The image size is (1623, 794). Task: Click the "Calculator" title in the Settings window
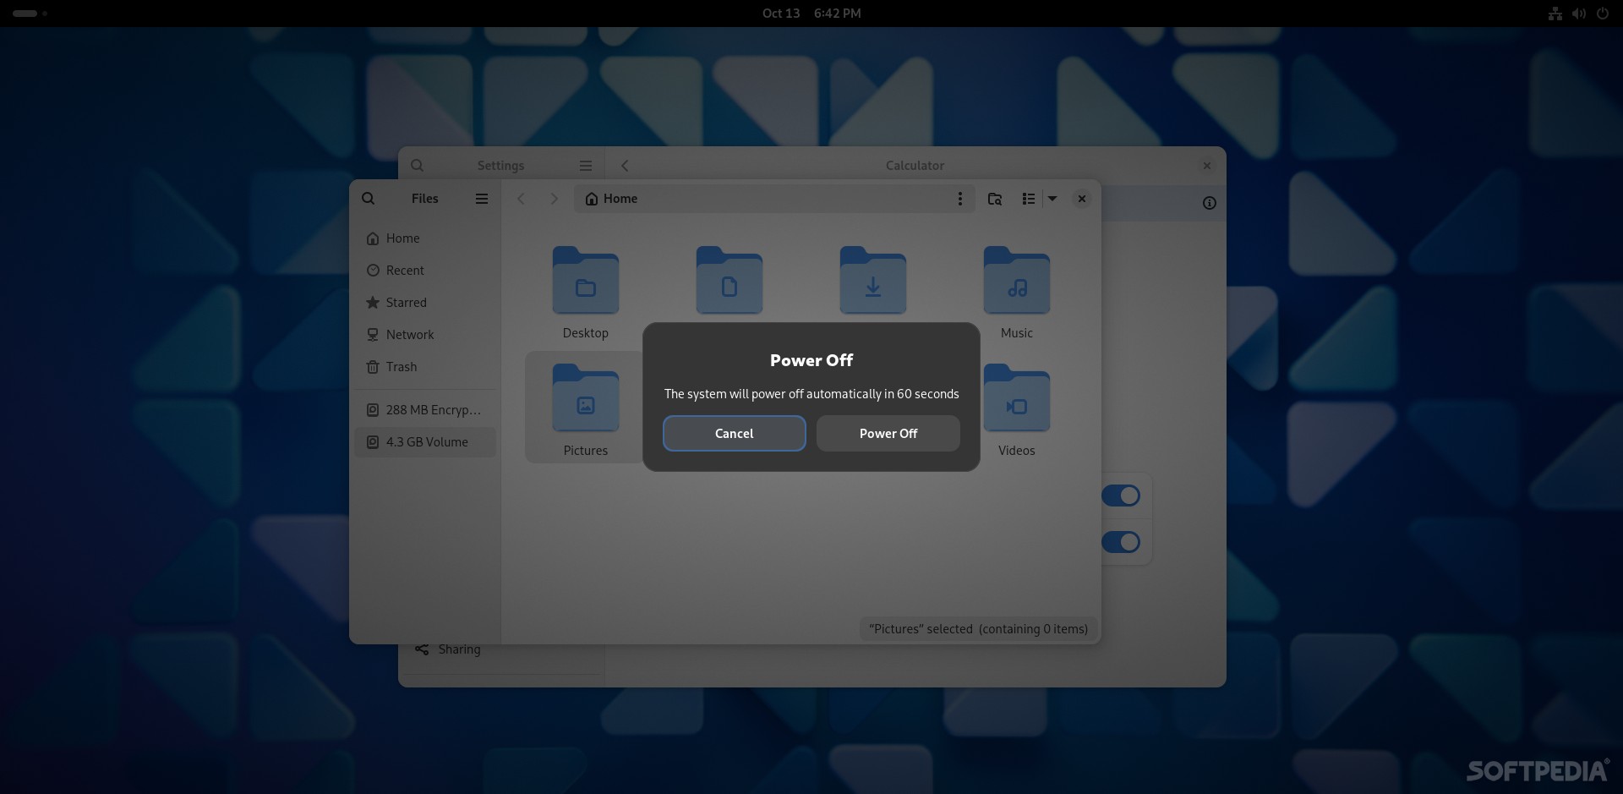tap(915, 166)
